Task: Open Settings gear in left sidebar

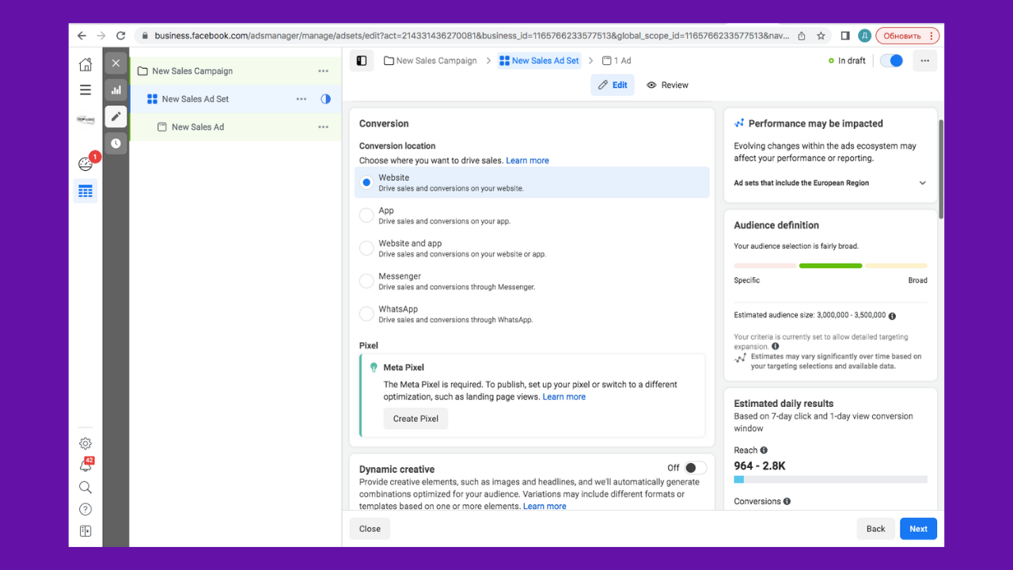Action: [85, 443]
